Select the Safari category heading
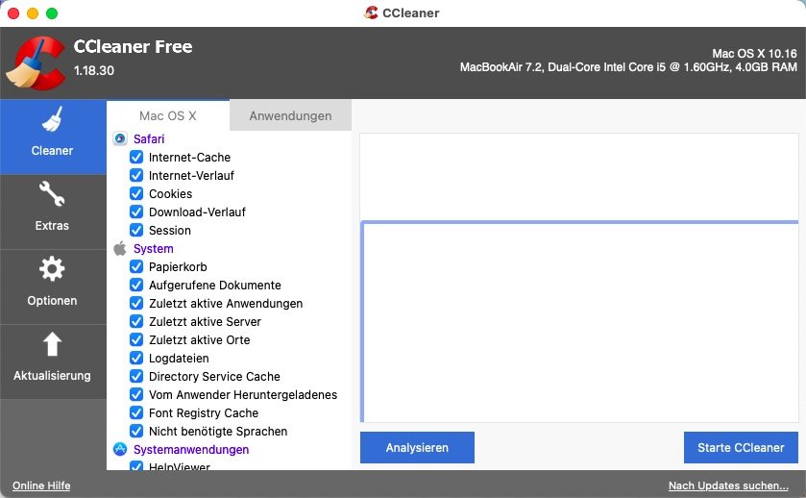This screenshot has height=498, width=806. (149, 138)
